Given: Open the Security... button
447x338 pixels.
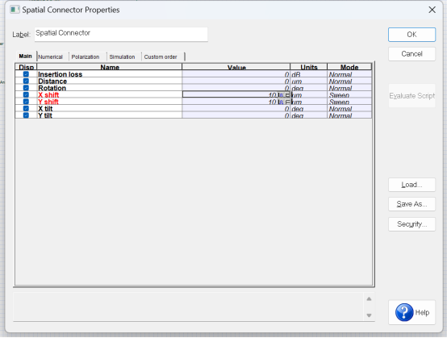Looking at the screenshot, I should coord(411,224).
